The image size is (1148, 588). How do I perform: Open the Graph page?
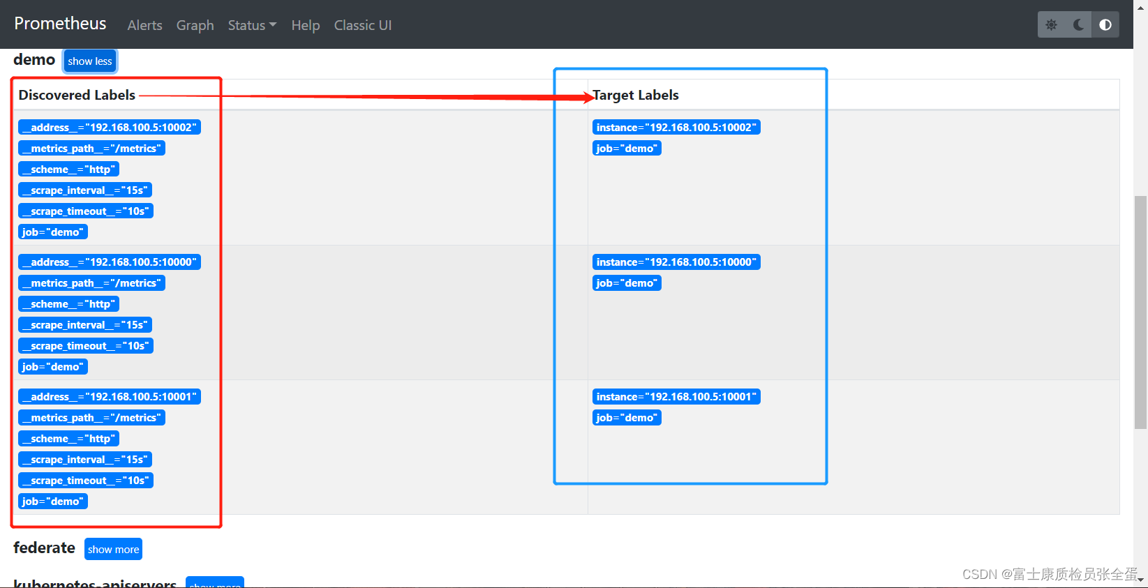click(x=195, y=25)
